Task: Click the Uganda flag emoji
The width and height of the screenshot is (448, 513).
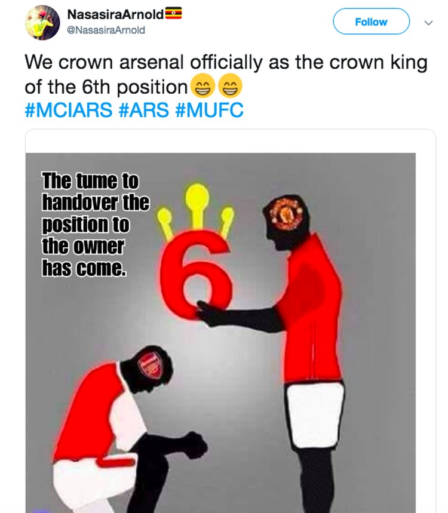Action: pos(173,13)
